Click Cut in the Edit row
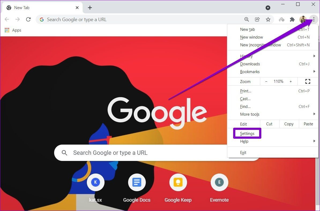 coord(269,124)
